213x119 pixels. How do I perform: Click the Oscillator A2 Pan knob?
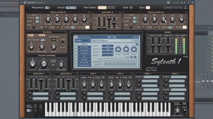[x=181, y=19]
